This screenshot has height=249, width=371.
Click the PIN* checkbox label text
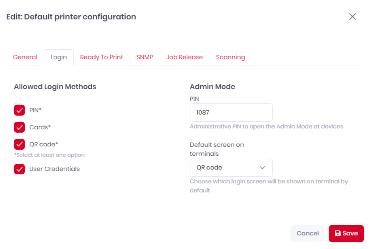(x=35, y=110)
